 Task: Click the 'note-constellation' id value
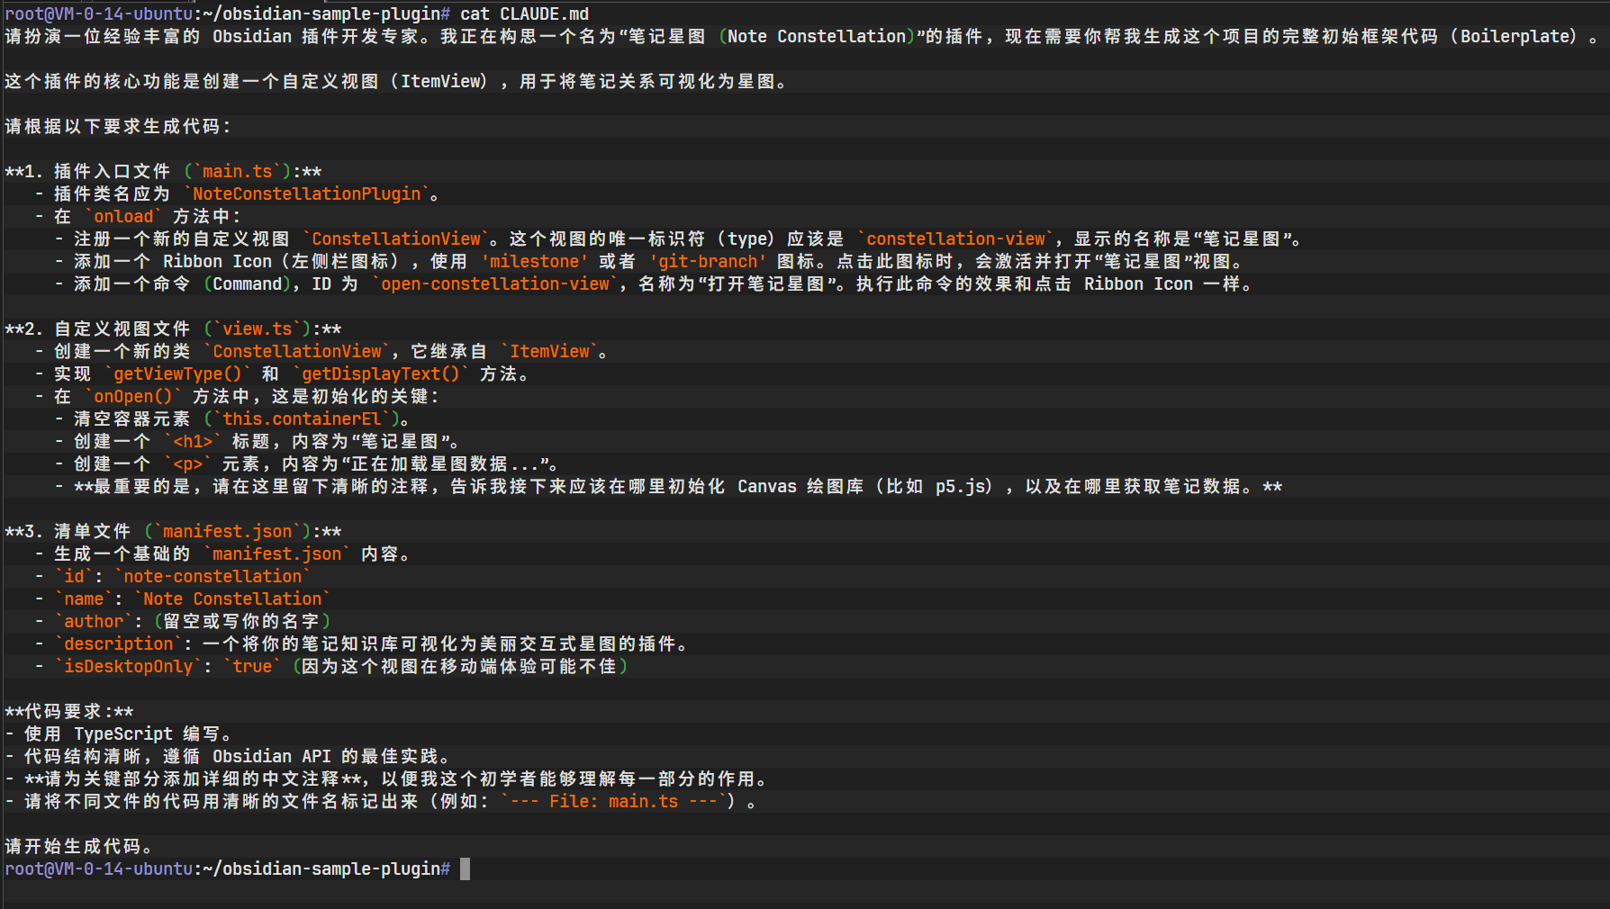pyautogui.click(x=213, y=576)
